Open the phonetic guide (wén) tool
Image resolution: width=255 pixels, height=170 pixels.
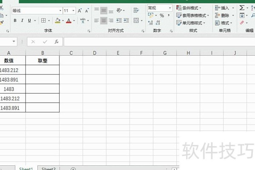point(83,20)
